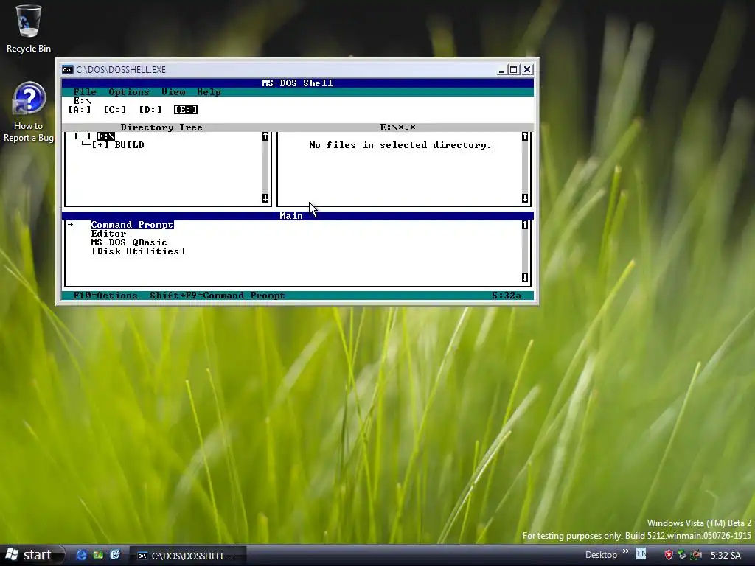Open the File menu in MS-DOS Shell
Screen dimensions: 755x566
click(85, 92)
